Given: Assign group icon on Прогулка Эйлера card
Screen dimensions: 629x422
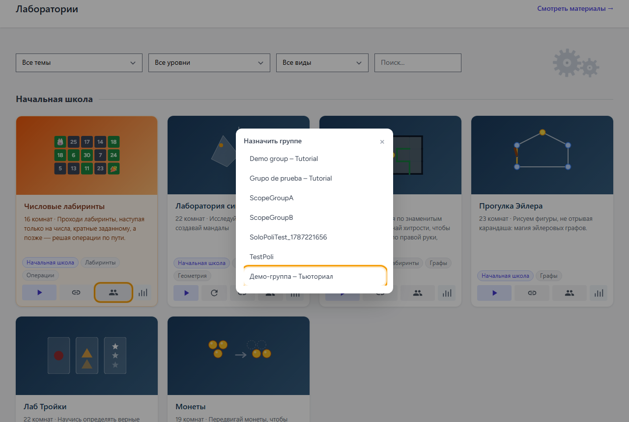Looking at the screenshot, I should pyautogui.click(x=570, y=293).
